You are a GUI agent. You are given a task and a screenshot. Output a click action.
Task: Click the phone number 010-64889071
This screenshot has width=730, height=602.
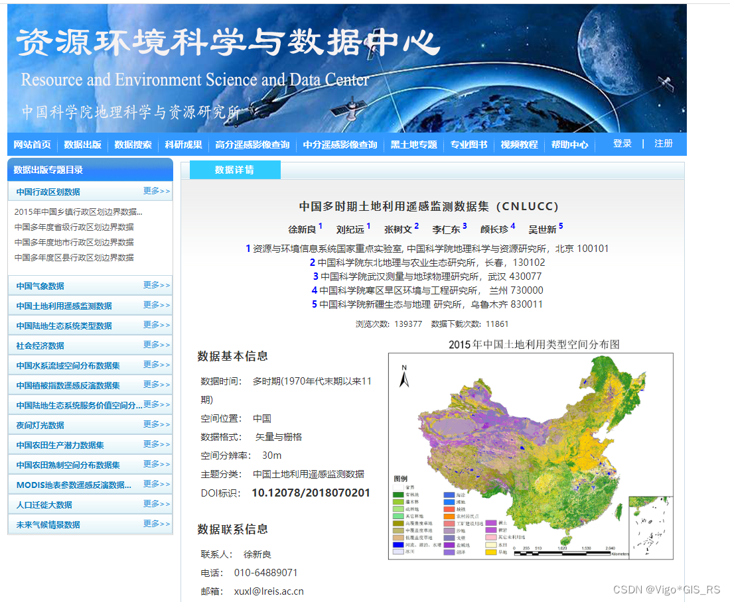pos(265,573)
